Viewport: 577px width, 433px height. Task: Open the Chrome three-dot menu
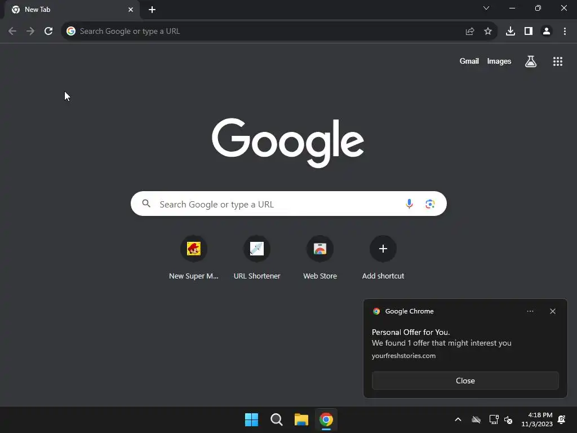click(565, 32)
